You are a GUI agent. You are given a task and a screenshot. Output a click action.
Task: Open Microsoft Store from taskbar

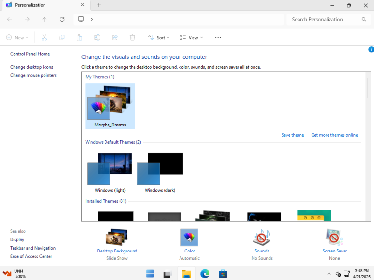pos(223,274)
